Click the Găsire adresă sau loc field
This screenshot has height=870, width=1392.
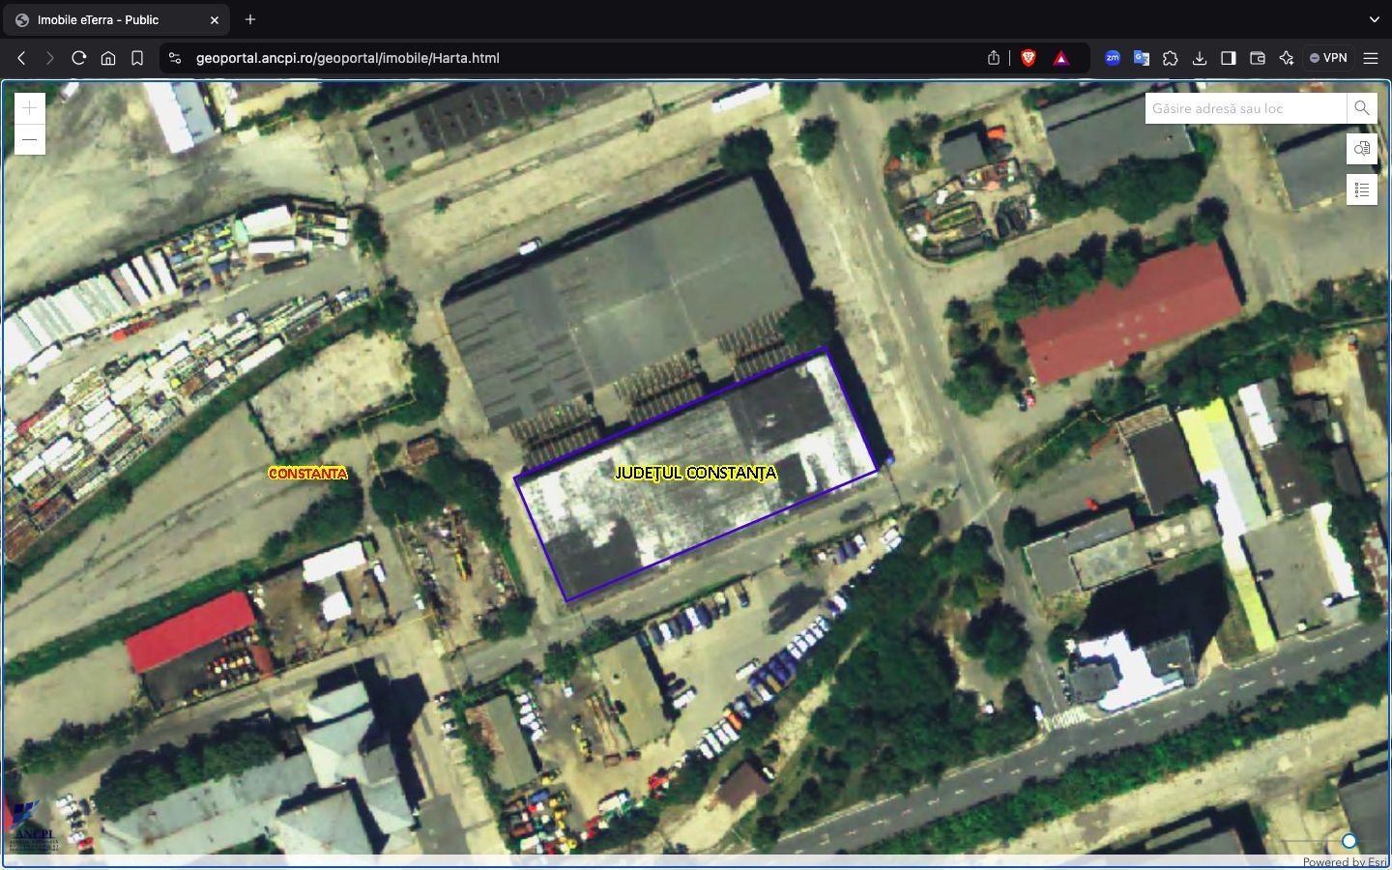point(1245,108)
